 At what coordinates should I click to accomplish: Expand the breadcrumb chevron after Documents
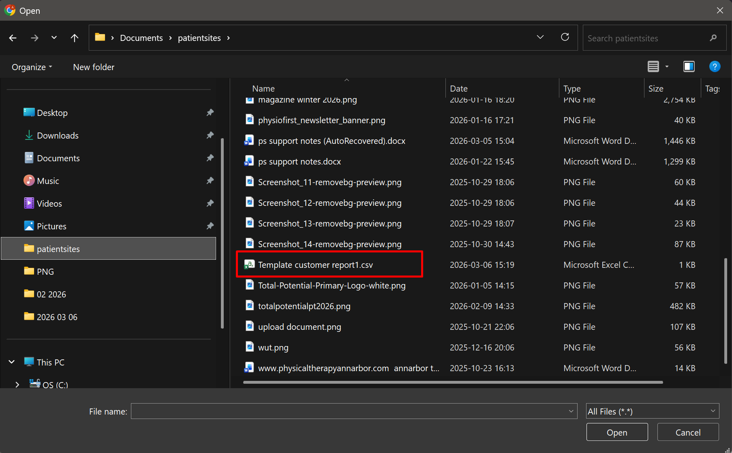(170, 38)
